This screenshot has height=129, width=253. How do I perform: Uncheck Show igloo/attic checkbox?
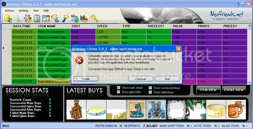[x=119, y=92]
